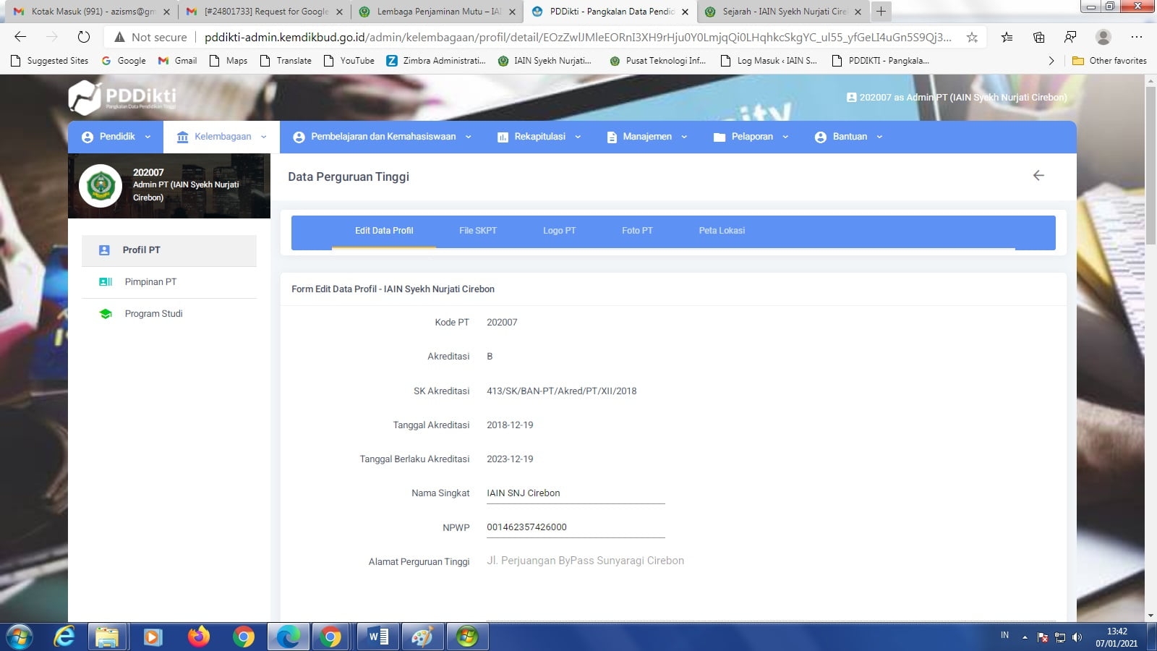This screenshot has height=651, width=1157.
Task: Expand the Kelembagaan dropdown menu
Action: click(x=222, y=137)
